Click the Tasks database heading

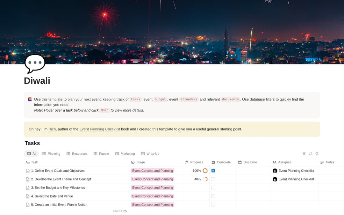[32, 143]
